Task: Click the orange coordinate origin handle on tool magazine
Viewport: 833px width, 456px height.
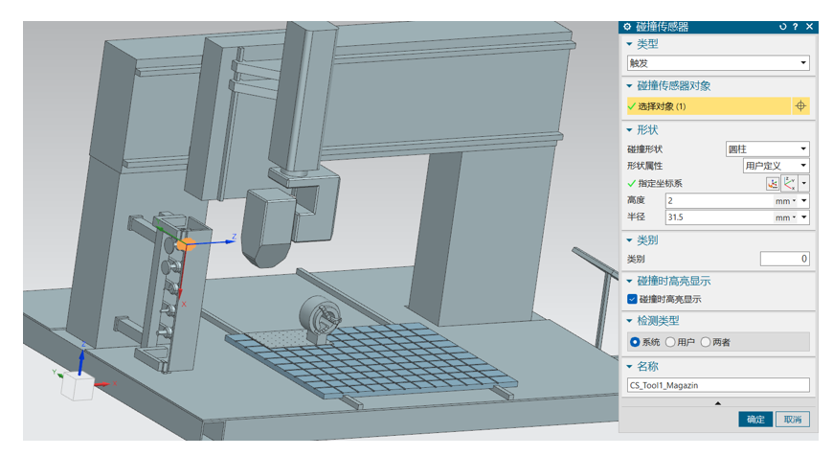Action: (186, 244)
